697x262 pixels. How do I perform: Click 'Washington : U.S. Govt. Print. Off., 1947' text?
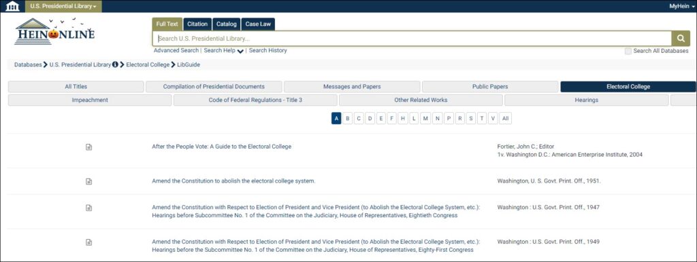pos(549,207)
